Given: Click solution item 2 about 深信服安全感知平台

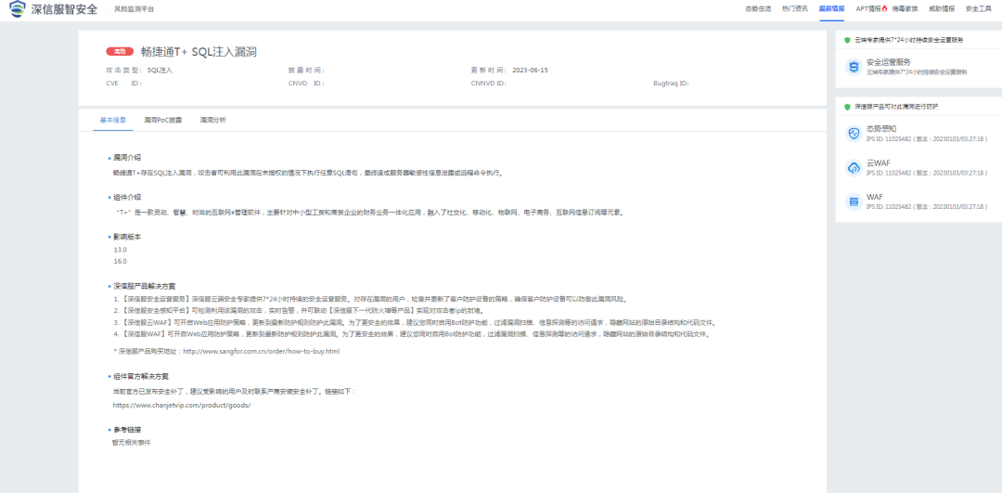Looking at the screenshot, I should (x=301, y=311).
